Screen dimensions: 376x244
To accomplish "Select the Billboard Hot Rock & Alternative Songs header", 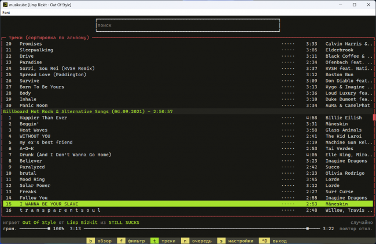I will coord(188,111).
